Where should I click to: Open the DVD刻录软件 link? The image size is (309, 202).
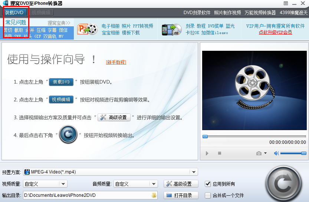pyautogui.click(x=197, y=13)
